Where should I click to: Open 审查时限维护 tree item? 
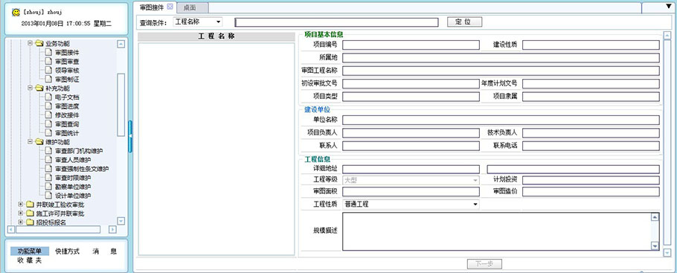pyautogui.click(x=73, y=178)
